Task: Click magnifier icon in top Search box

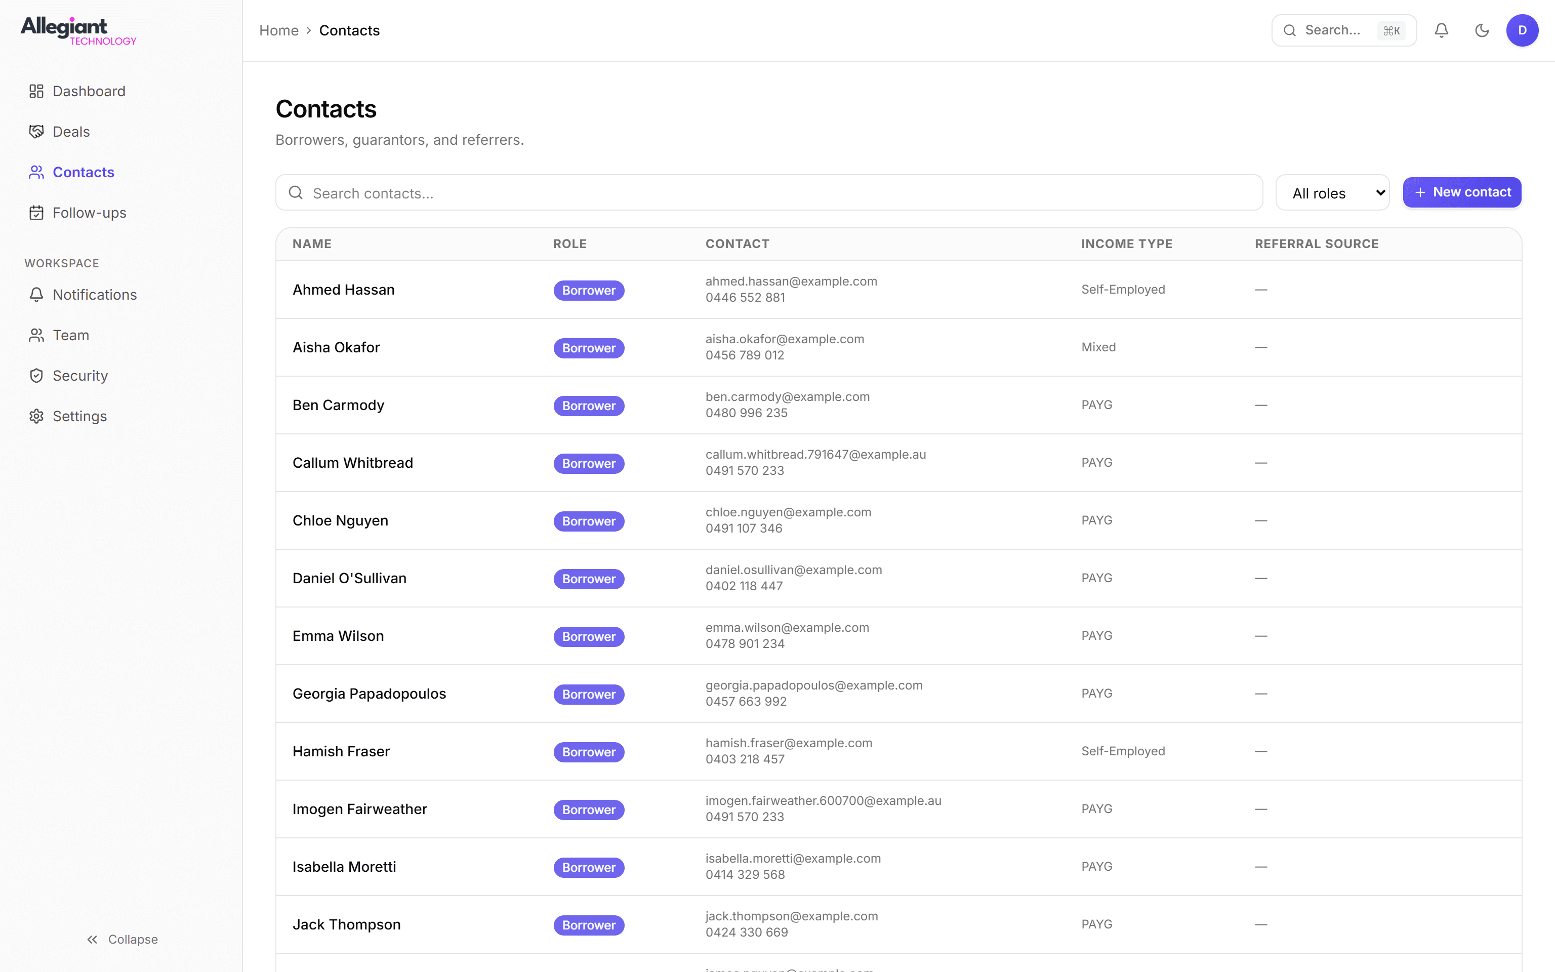Action: 1289,30
